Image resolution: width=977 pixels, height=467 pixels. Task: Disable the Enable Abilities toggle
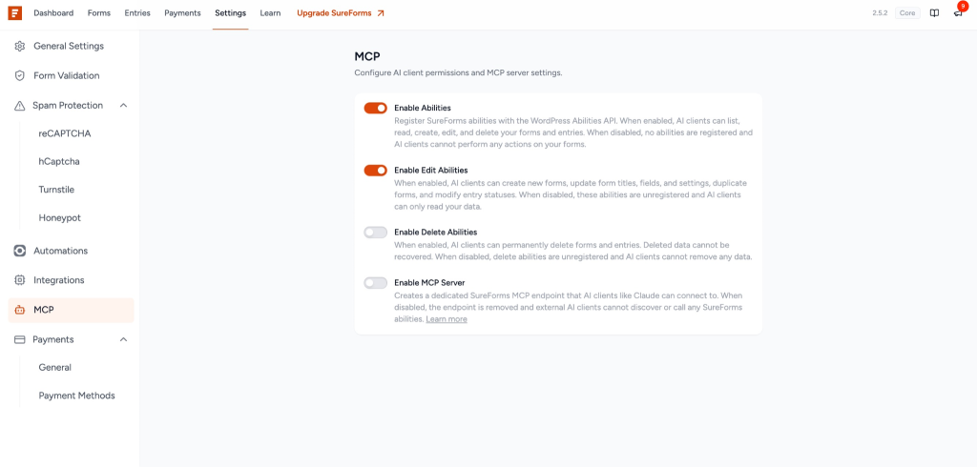click(x=376, y=109)
